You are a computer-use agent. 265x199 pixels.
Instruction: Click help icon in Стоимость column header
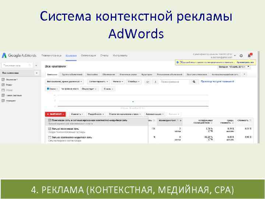click(x=250, y=120)
